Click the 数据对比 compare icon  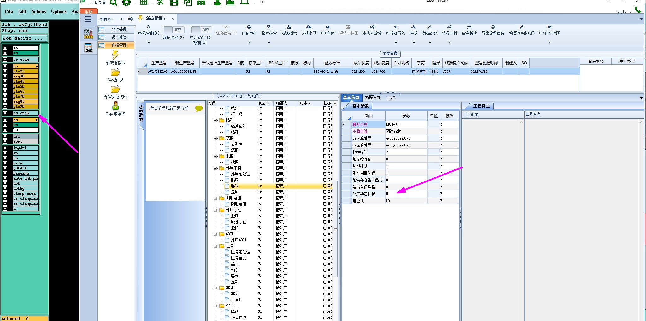point(429,27)
